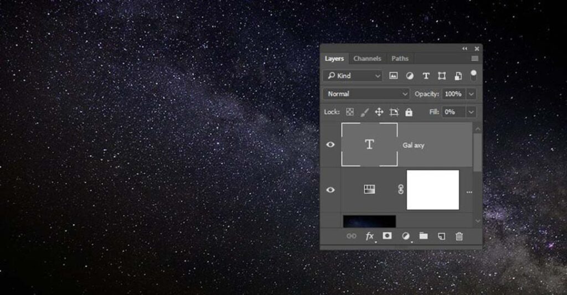Add a layer style with fx icon
The image size is (567, 295).
[x=369, y=236]
